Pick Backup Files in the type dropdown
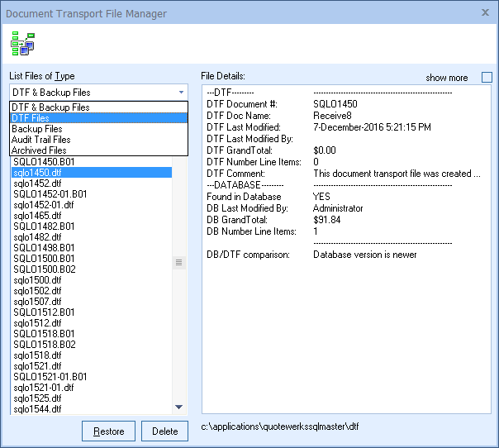This screenshot has width=499, height=448. click(37, 129)
